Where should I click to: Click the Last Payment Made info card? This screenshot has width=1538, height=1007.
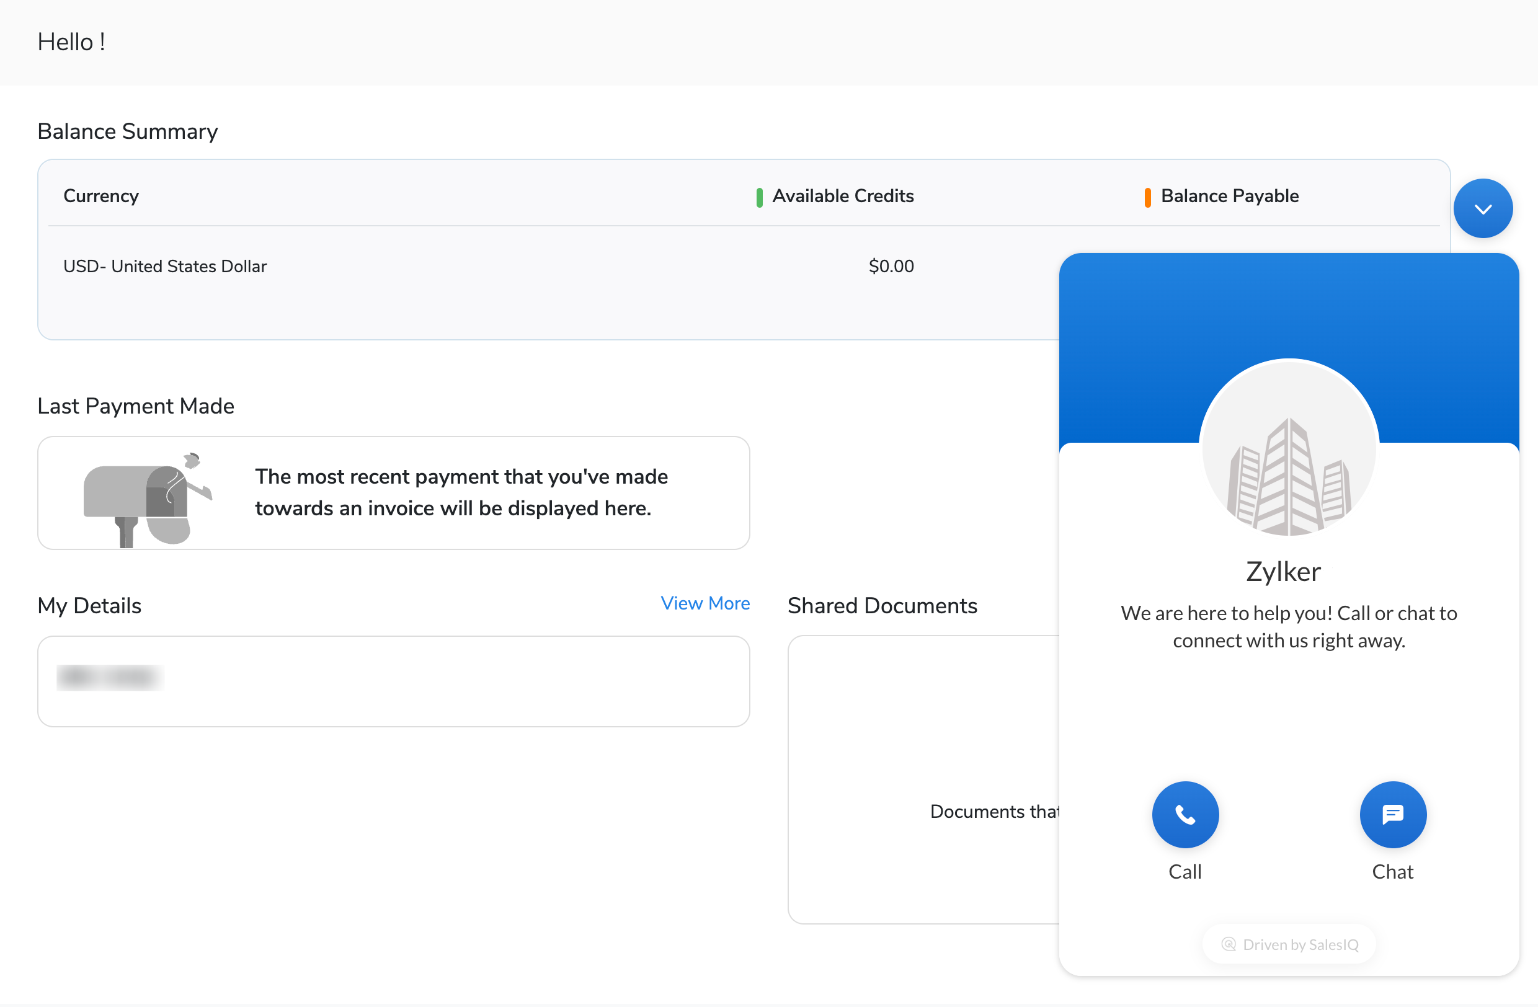coord(394,493)
